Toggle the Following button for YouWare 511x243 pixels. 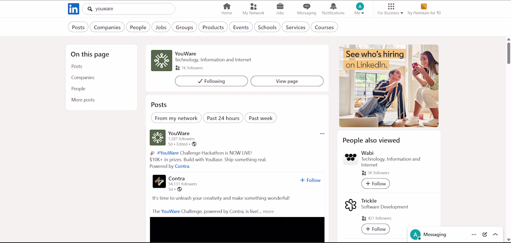(211, 81)
